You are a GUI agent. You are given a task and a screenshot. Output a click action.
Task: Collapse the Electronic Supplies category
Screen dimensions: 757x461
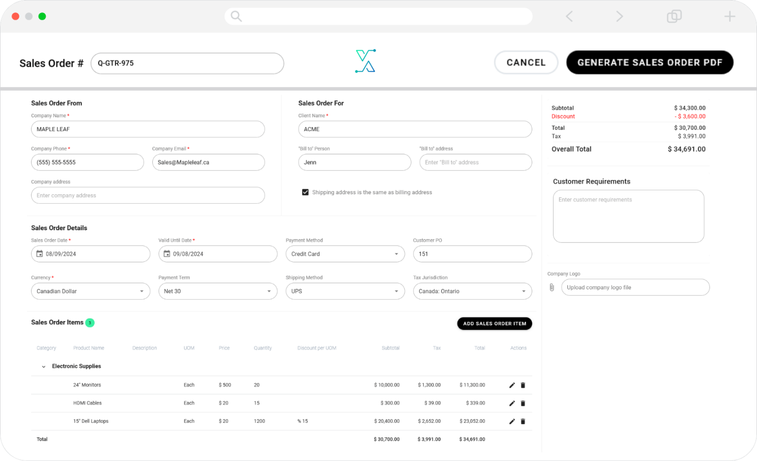(43, 366)
